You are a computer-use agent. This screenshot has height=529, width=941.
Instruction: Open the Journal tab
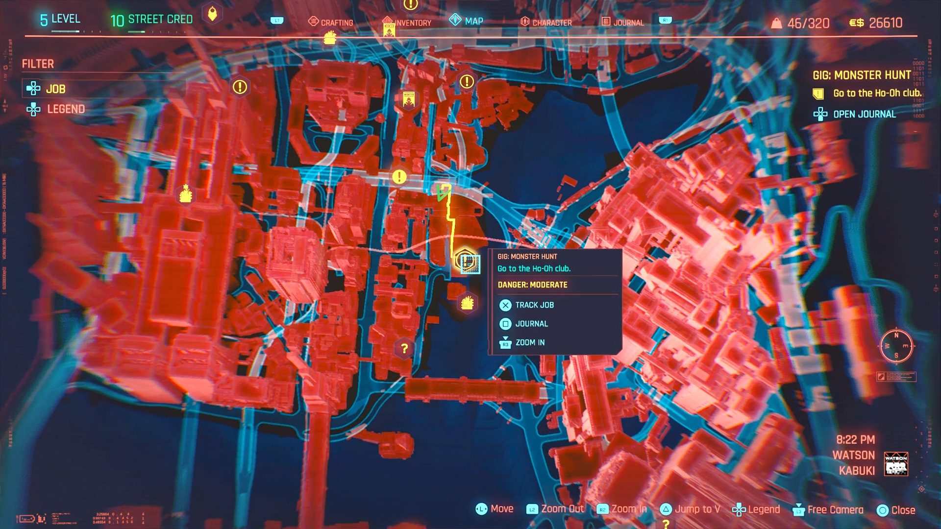point(623,23)
